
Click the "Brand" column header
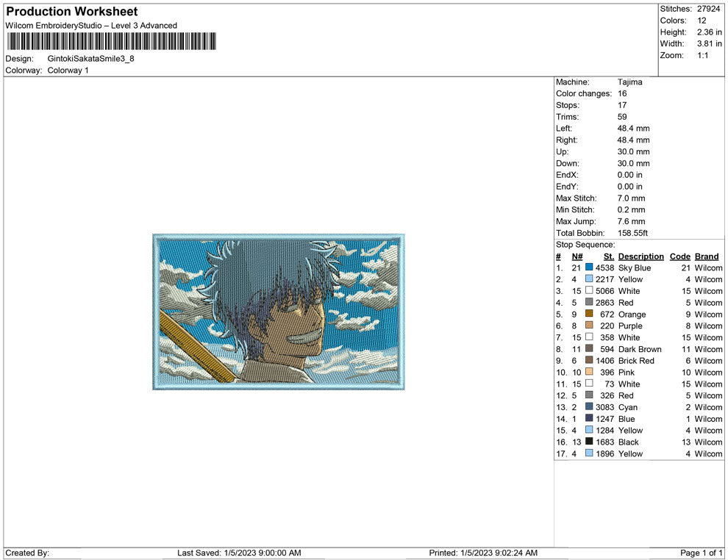pyautogui.click(x=707, y=256)
